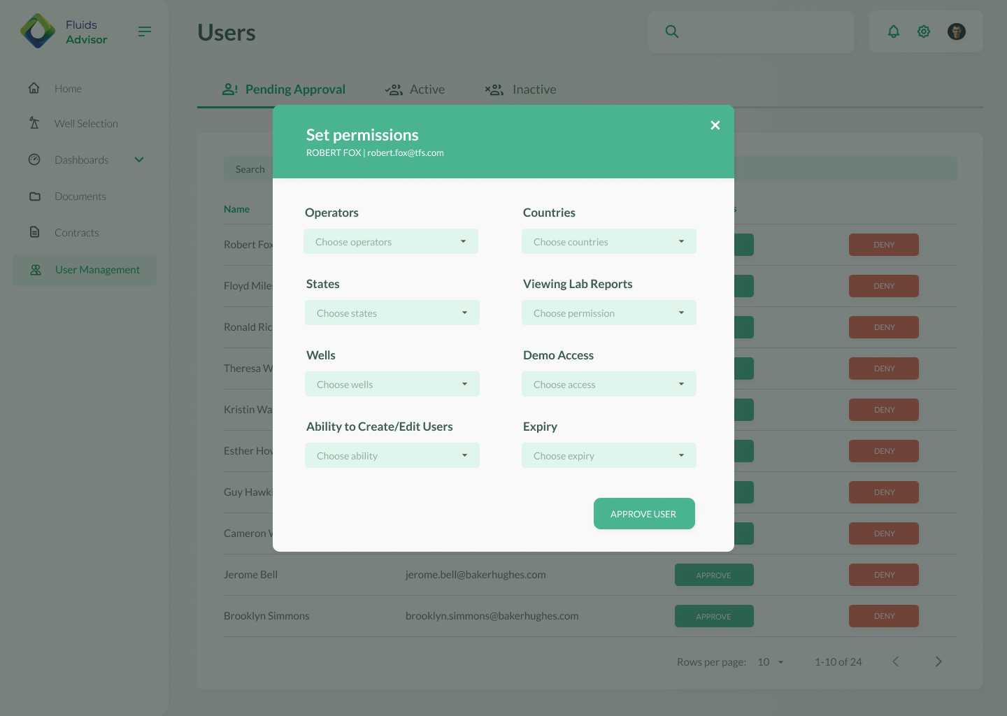The height and width of the screenshot is (716, 1007).
Task: Expand the Choose expiry dropdown
Action: (x=609, y=456)
